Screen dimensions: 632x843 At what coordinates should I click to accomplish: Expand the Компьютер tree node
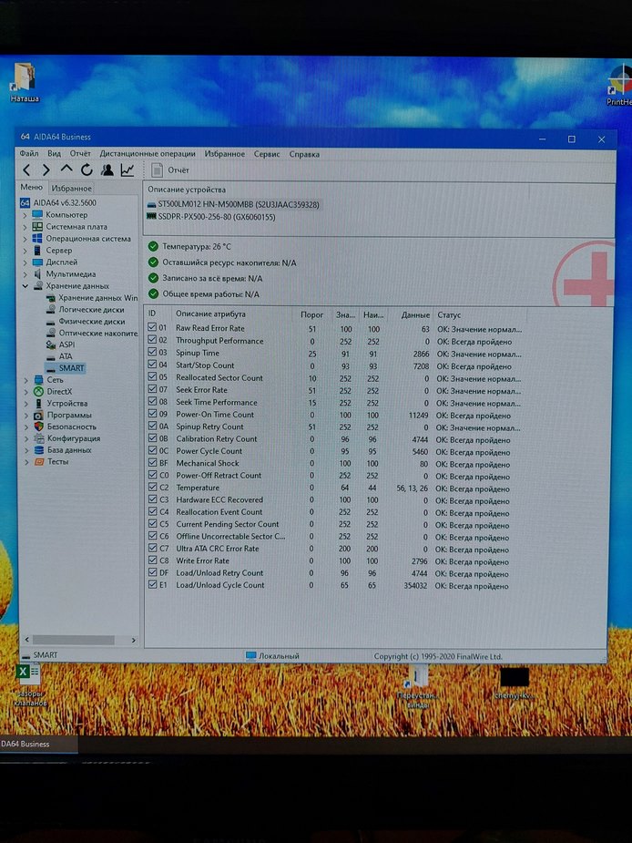(x=25, y=214)
